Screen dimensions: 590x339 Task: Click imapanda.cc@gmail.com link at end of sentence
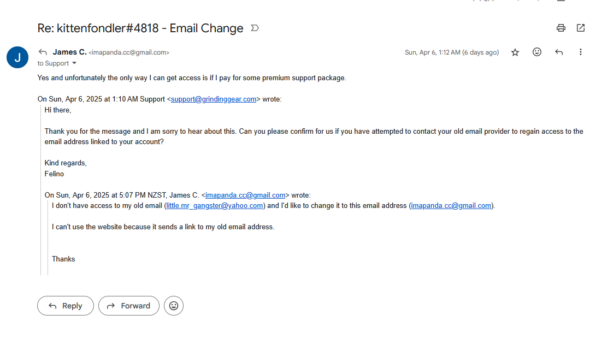click(x=451, y=206)
